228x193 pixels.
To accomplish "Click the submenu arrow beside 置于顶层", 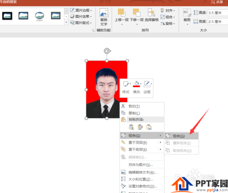I will coord(161,142).
